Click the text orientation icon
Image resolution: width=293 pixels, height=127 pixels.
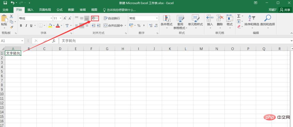click(x=94, y=18)
